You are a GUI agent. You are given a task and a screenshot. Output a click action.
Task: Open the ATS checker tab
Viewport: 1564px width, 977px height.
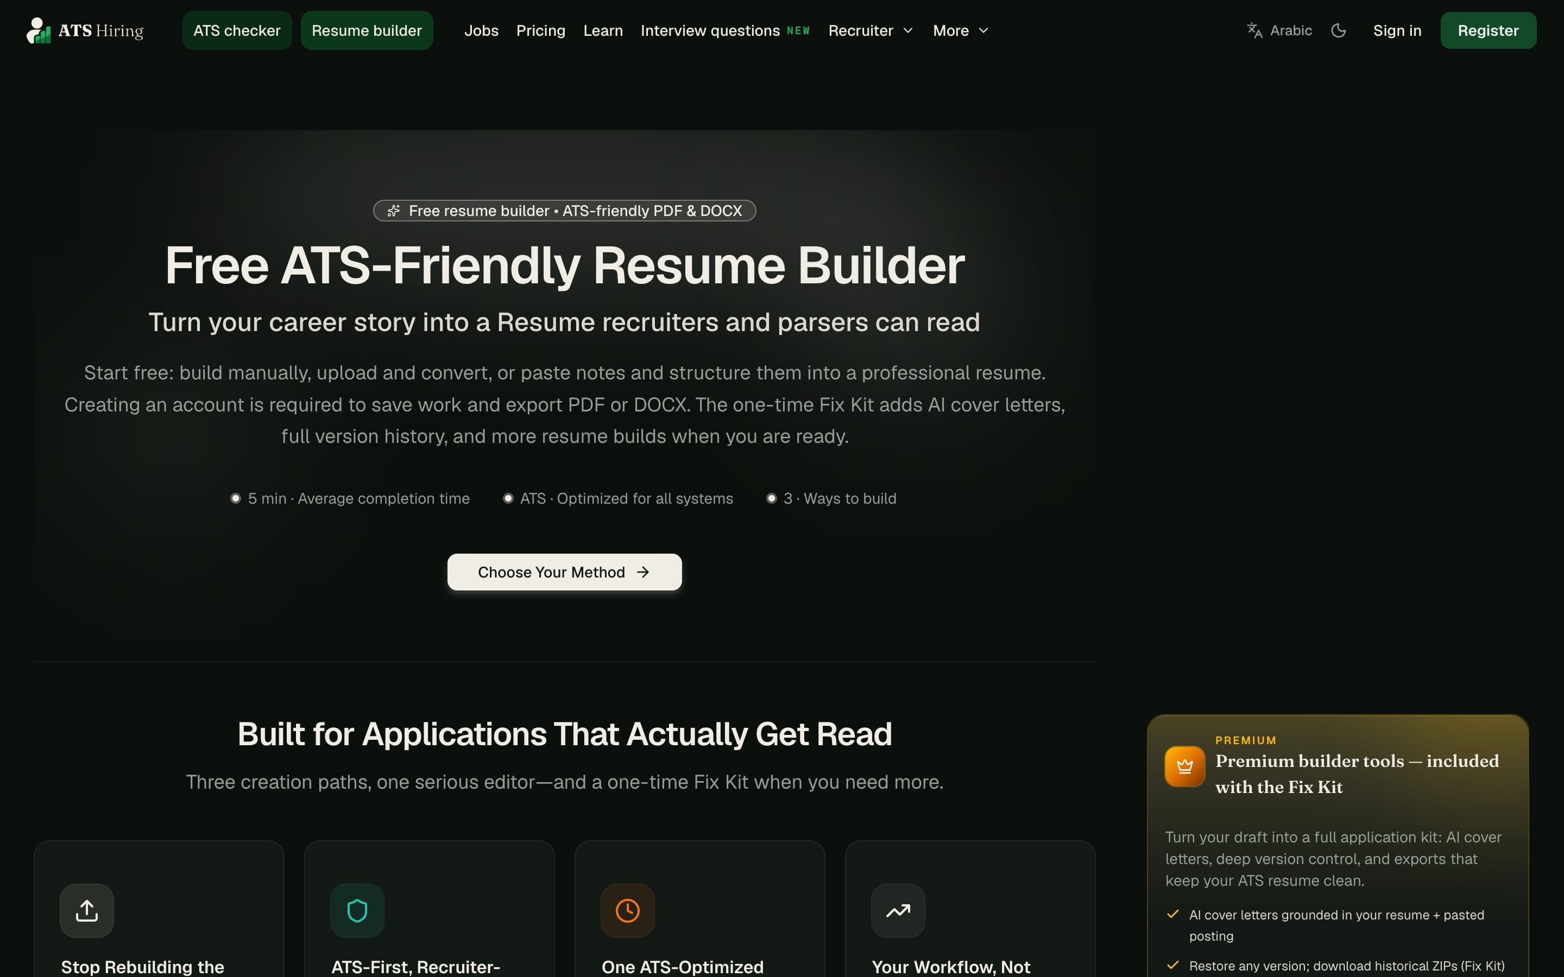coord(237,30)
